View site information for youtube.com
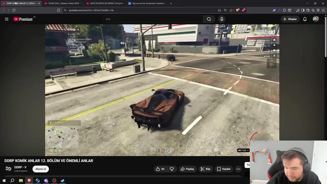Screen dimensions: 327x184 pos(65,10)
